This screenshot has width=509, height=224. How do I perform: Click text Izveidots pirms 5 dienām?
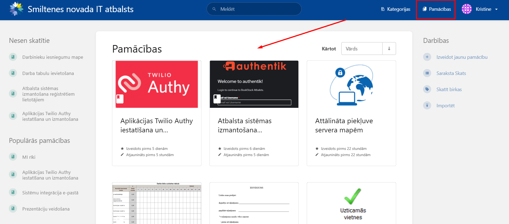click(147, 149)
